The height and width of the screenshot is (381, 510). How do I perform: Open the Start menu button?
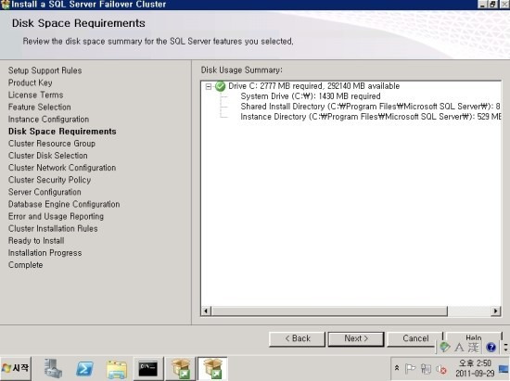tap(16, 368)
